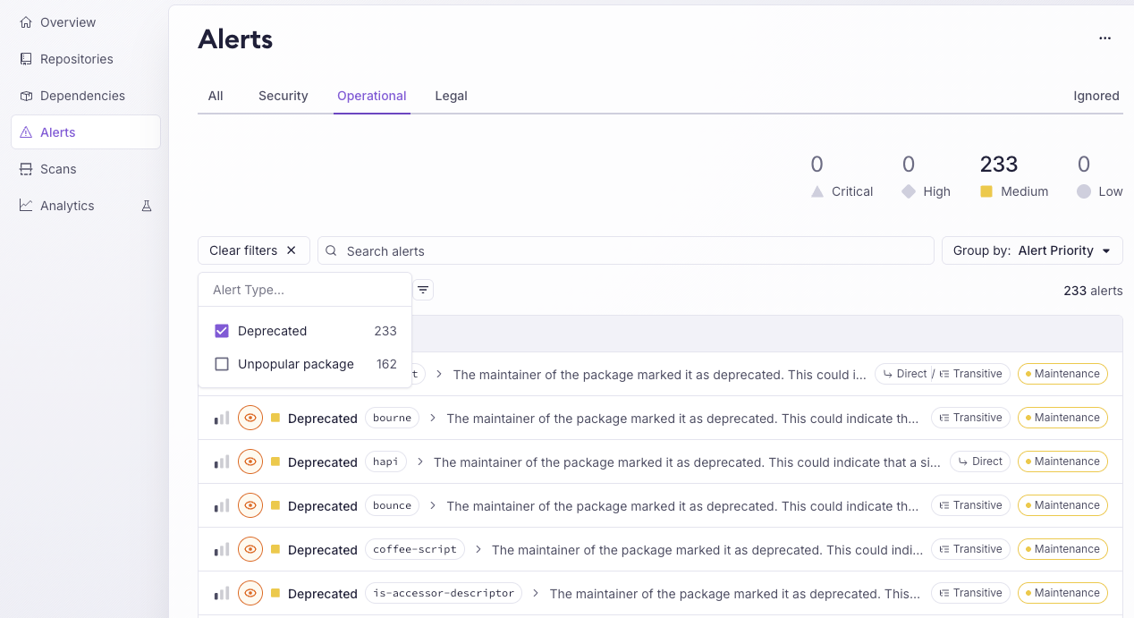Switch to the Legal tab
Viewport: 1134px width, 618px height.
coord(451,96)
